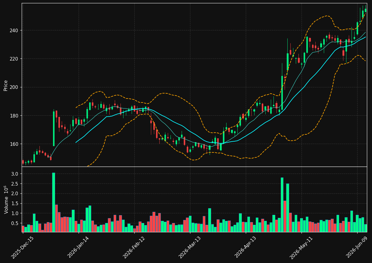This screenshot has height=263, width=372.
Task: Click the 2026-Apr-13 date label
Action: tap(245, 247)
